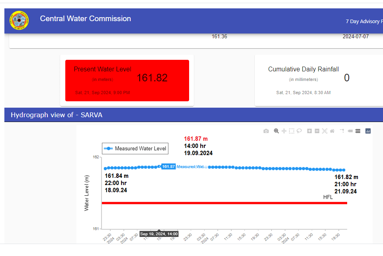383x256 pixels.
Task: Click the red Present Water Level card
Action: click(127, 81)
